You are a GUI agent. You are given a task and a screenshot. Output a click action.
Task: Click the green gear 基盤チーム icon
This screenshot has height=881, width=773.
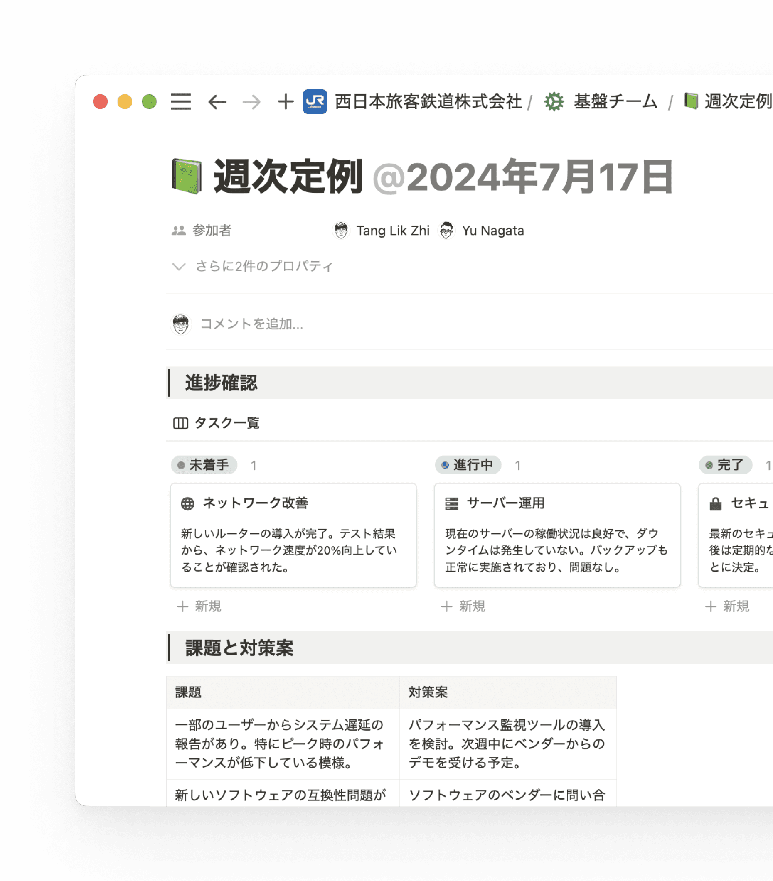tap(554, 102)
